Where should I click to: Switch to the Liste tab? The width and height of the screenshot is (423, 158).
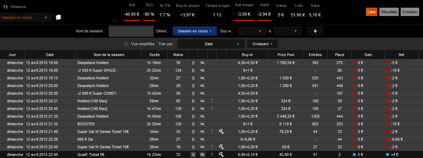[372, 12]
